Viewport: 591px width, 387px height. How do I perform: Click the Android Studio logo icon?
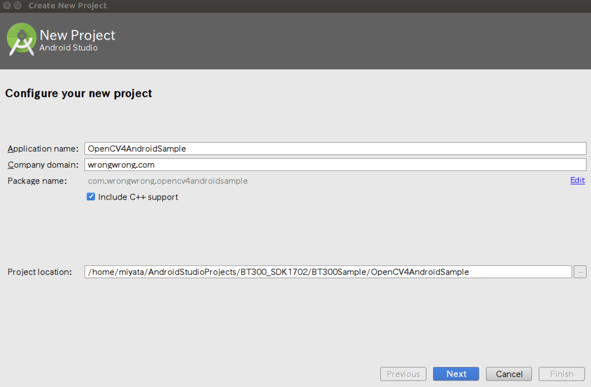click(21, 40)
